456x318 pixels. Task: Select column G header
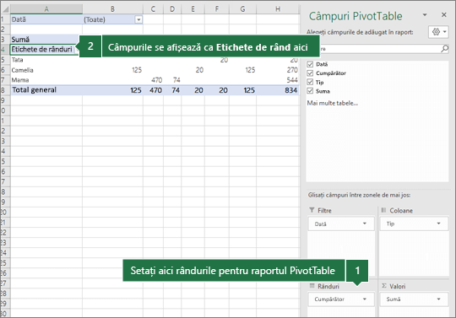242,9
